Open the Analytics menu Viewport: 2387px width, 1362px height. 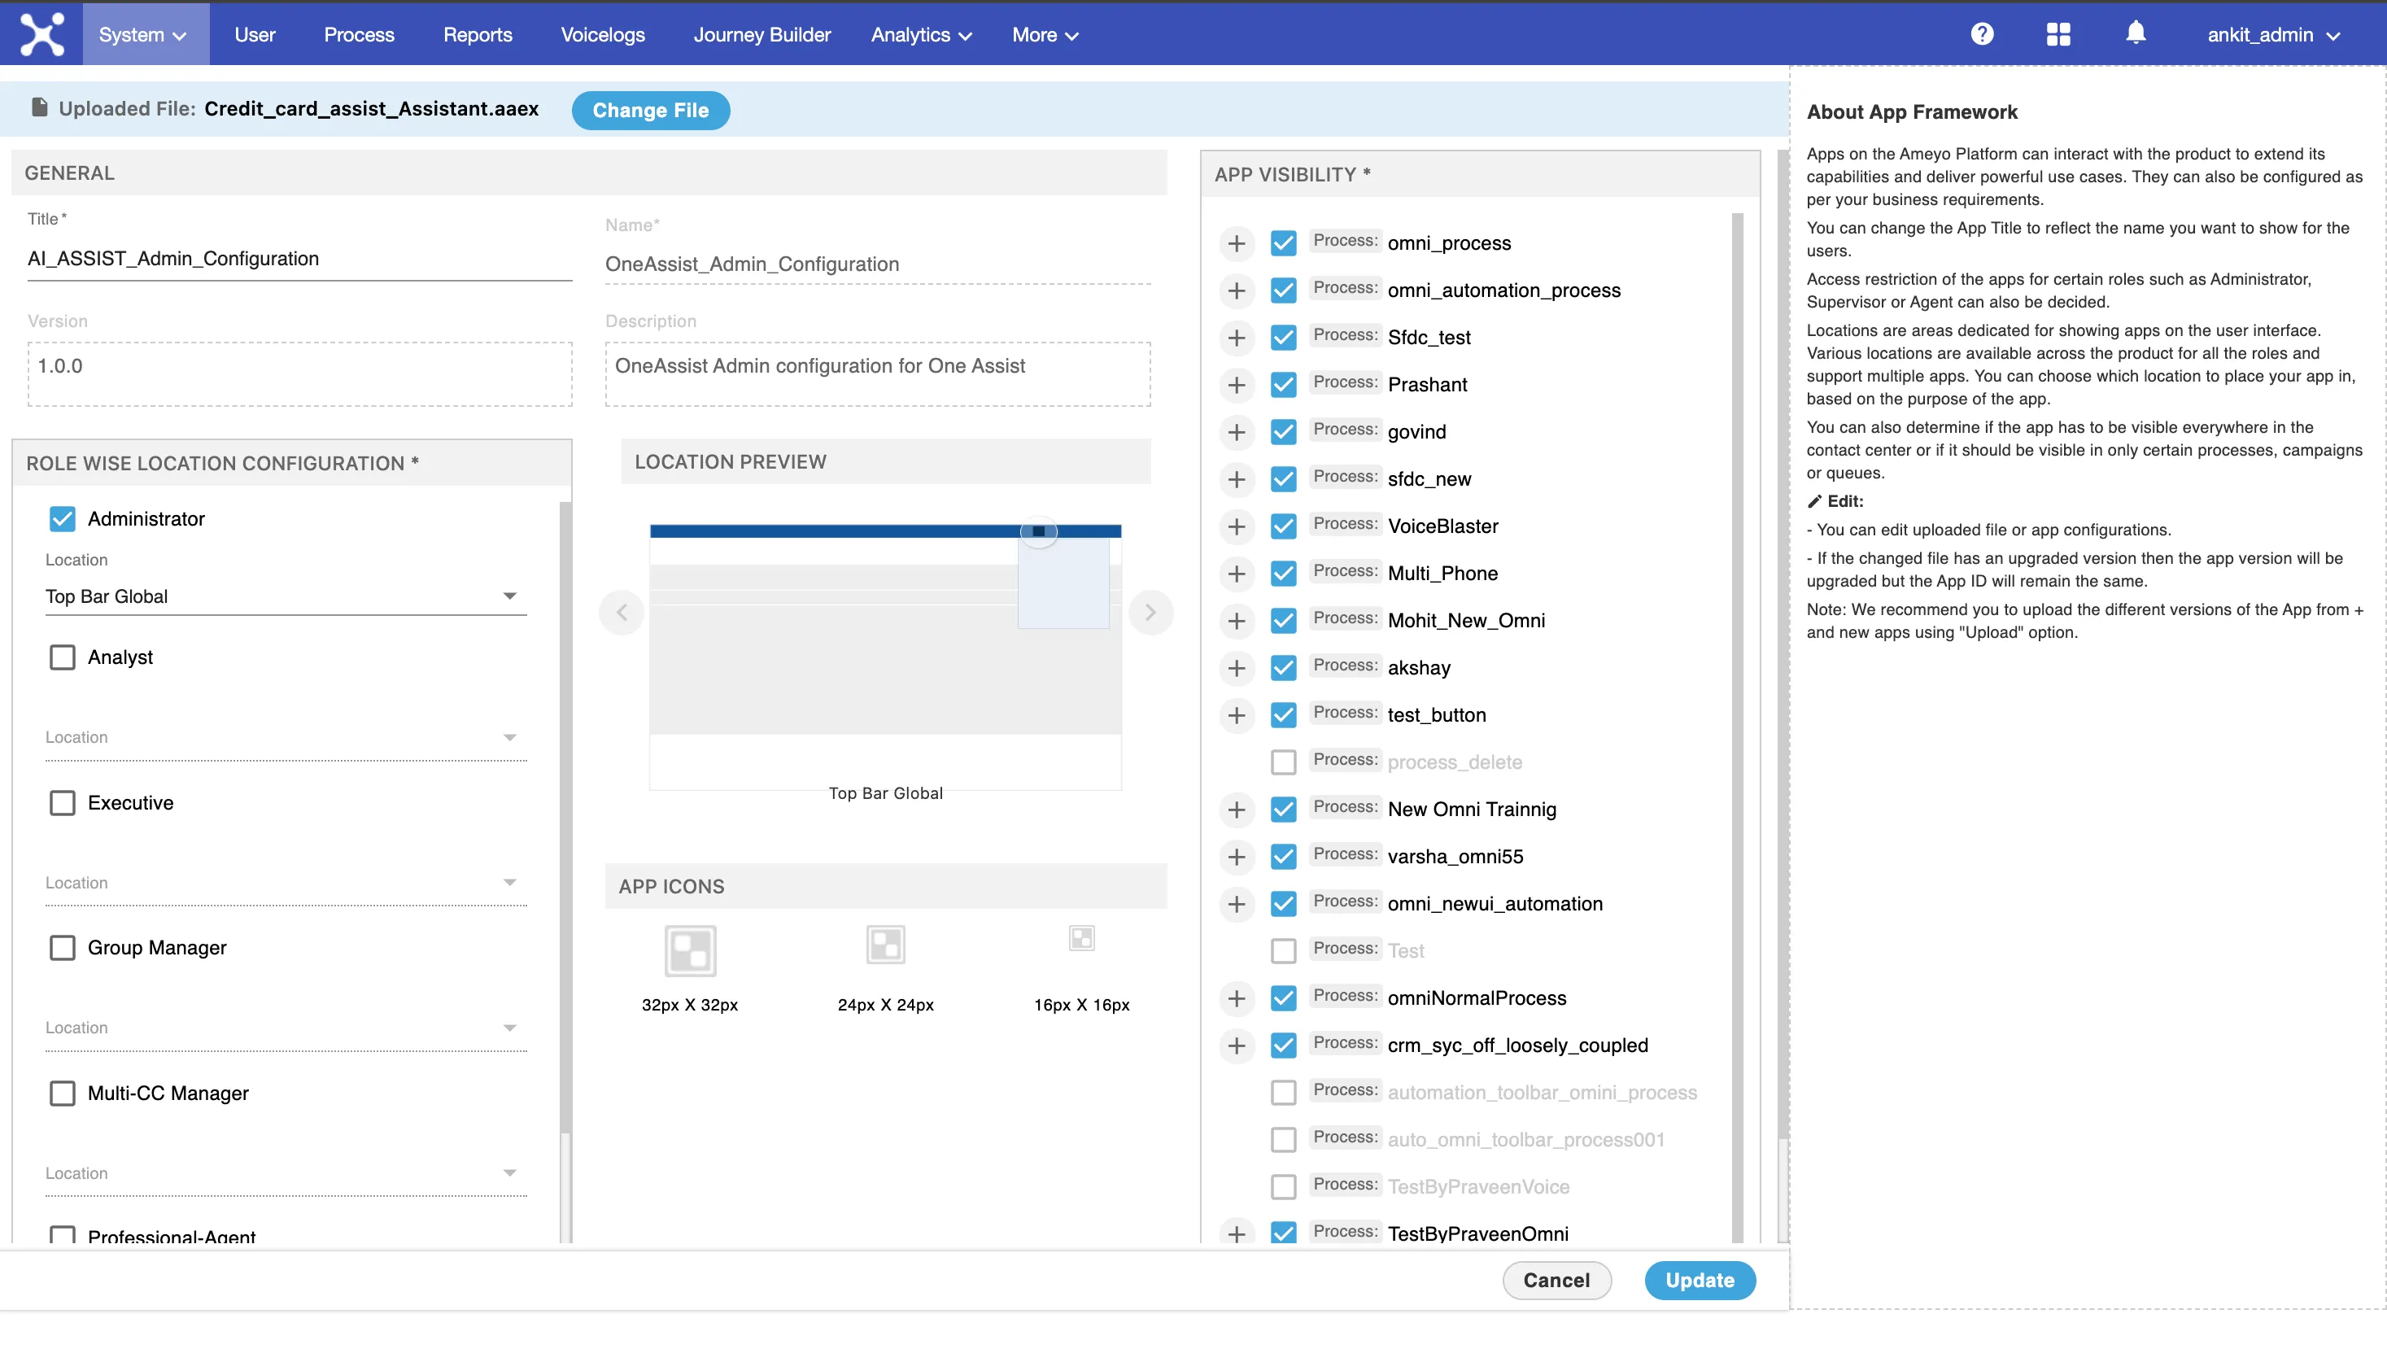tap(921, 35)
